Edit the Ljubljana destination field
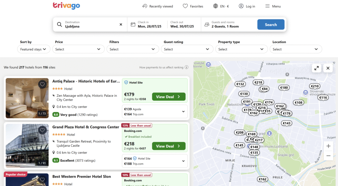The width and height of the screenshot is (338, 186). tap(90, 24)
